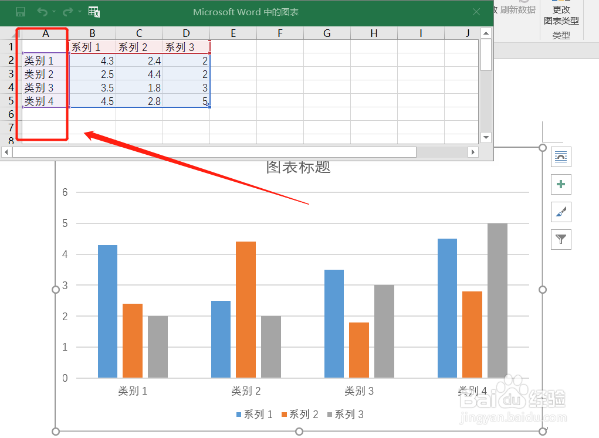Screen dimensions: 599x438
Task: Click 系列 1 legend entry in chart
Action: (255, 415)
